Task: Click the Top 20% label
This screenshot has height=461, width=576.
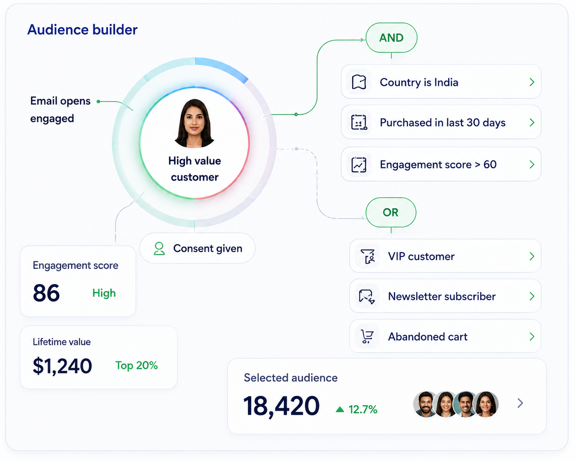Action: (x=136, y=365)
